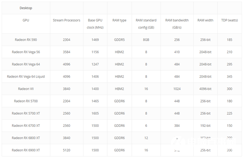The width and height of the screenshot is (244, 159).
Task: Click the Desktop header cell
Action: pos(26,8)
